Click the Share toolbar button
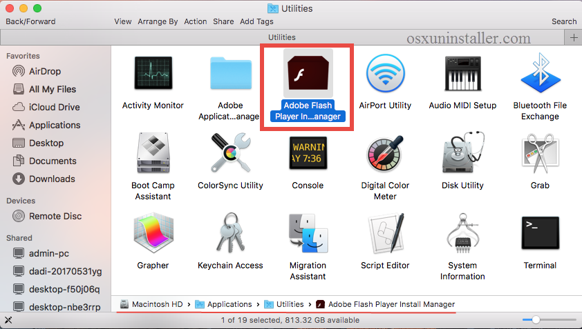The height and width of the screenshot is (329, 582). click(223, 21)
